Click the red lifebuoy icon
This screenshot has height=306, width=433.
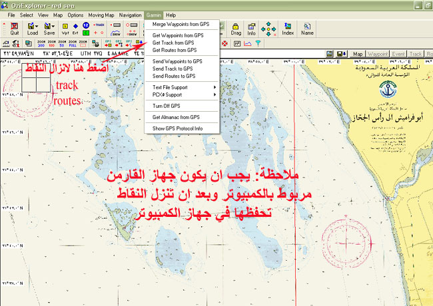click(x=224, y=43)
